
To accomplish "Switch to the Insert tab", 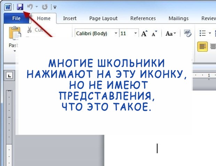I will click(x=70, y=19).
